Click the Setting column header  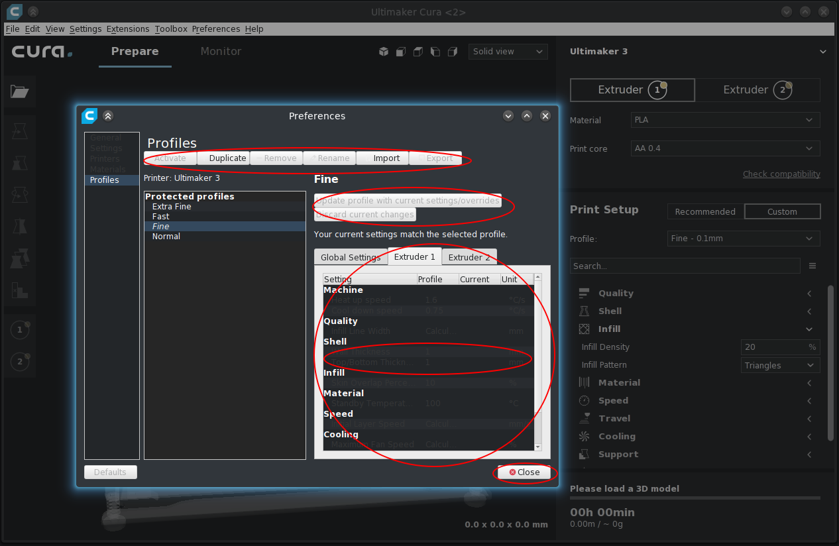pyautogui.click(x=370, y=279)
